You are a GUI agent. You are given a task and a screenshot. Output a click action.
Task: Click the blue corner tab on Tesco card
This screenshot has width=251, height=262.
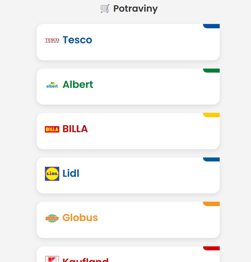pyautogui.click(x=212, y=26)
